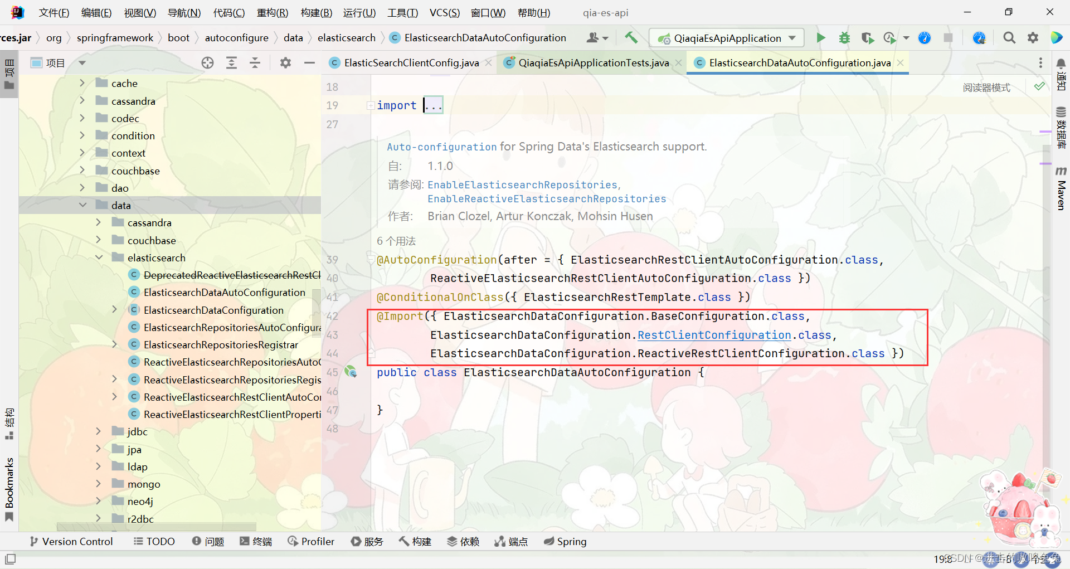The width and height of the screenshot is (1070, 569).
Task: Open the 导航(N) menu
Action: (184, 12)
